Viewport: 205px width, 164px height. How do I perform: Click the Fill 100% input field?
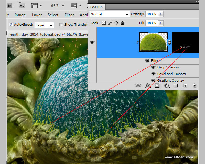pyautogui.click(x=151, y=23)
